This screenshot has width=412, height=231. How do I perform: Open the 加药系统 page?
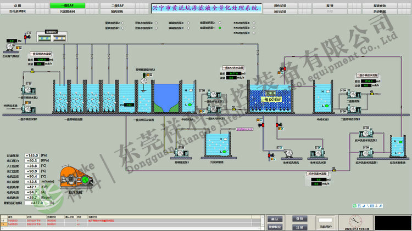[116, 10]
